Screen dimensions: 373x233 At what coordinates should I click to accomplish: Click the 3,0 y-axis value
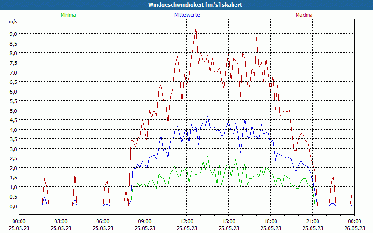[x=14, y=149]
